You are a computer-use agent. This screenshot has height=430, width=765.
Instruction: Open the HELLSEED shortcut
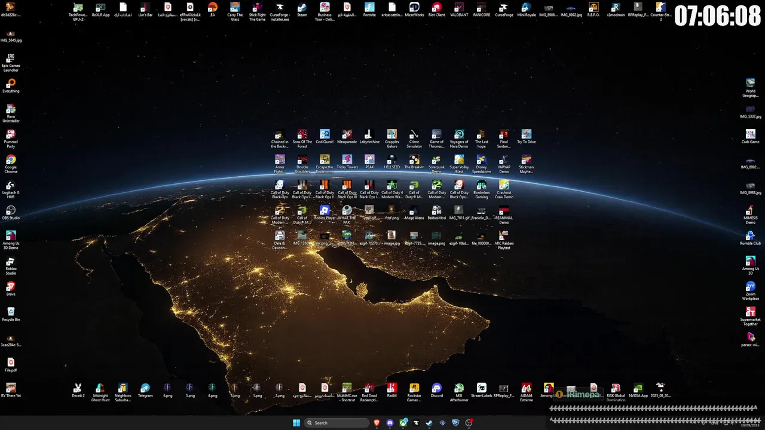[392, 162]
